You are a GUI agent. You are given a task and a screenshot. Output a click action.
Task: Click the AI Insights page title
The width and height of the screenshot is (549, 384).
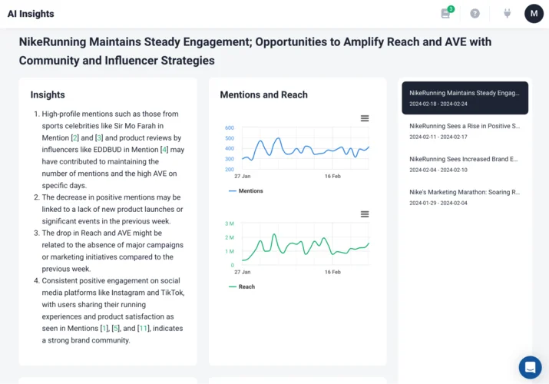[31, 14]
